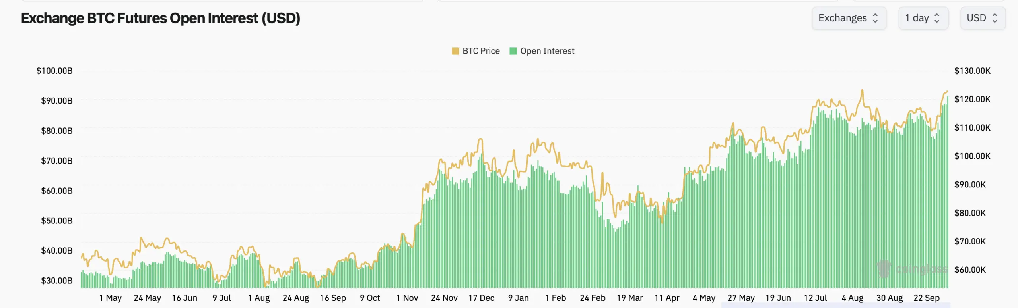Screen dimensions: 1018x308
Task: Click the Exchanges up-down chevron icon
Action: (875, 18)
